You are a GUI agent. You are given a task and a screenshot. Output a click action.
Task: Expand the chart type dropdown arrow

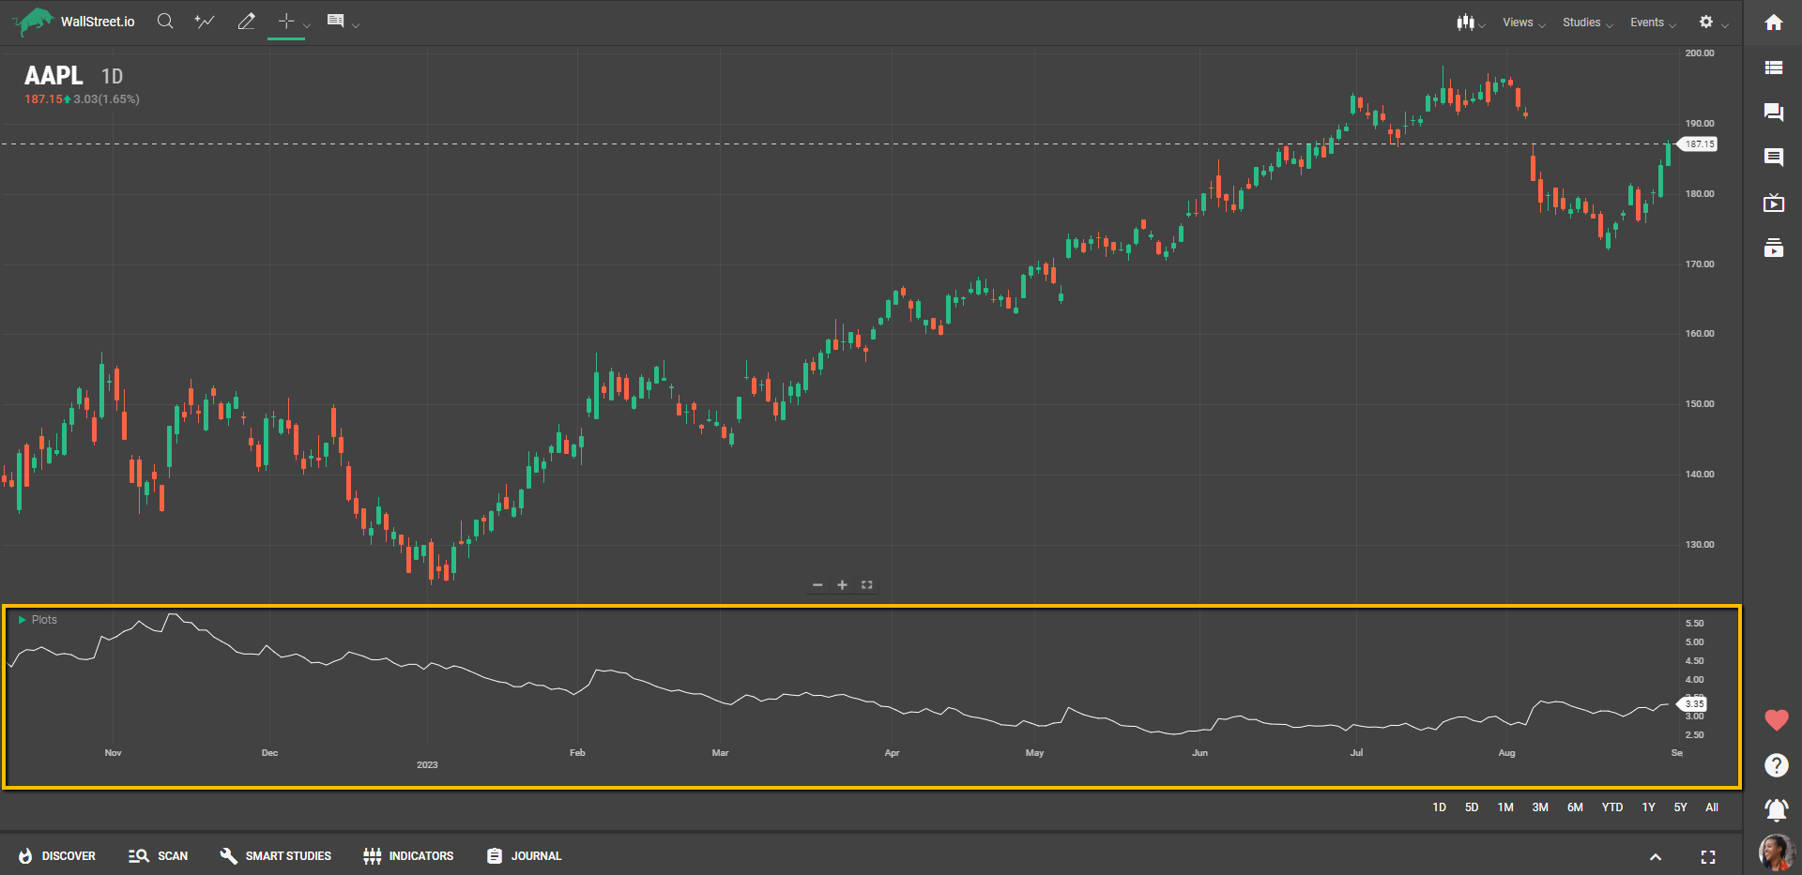coord(1482,25)
